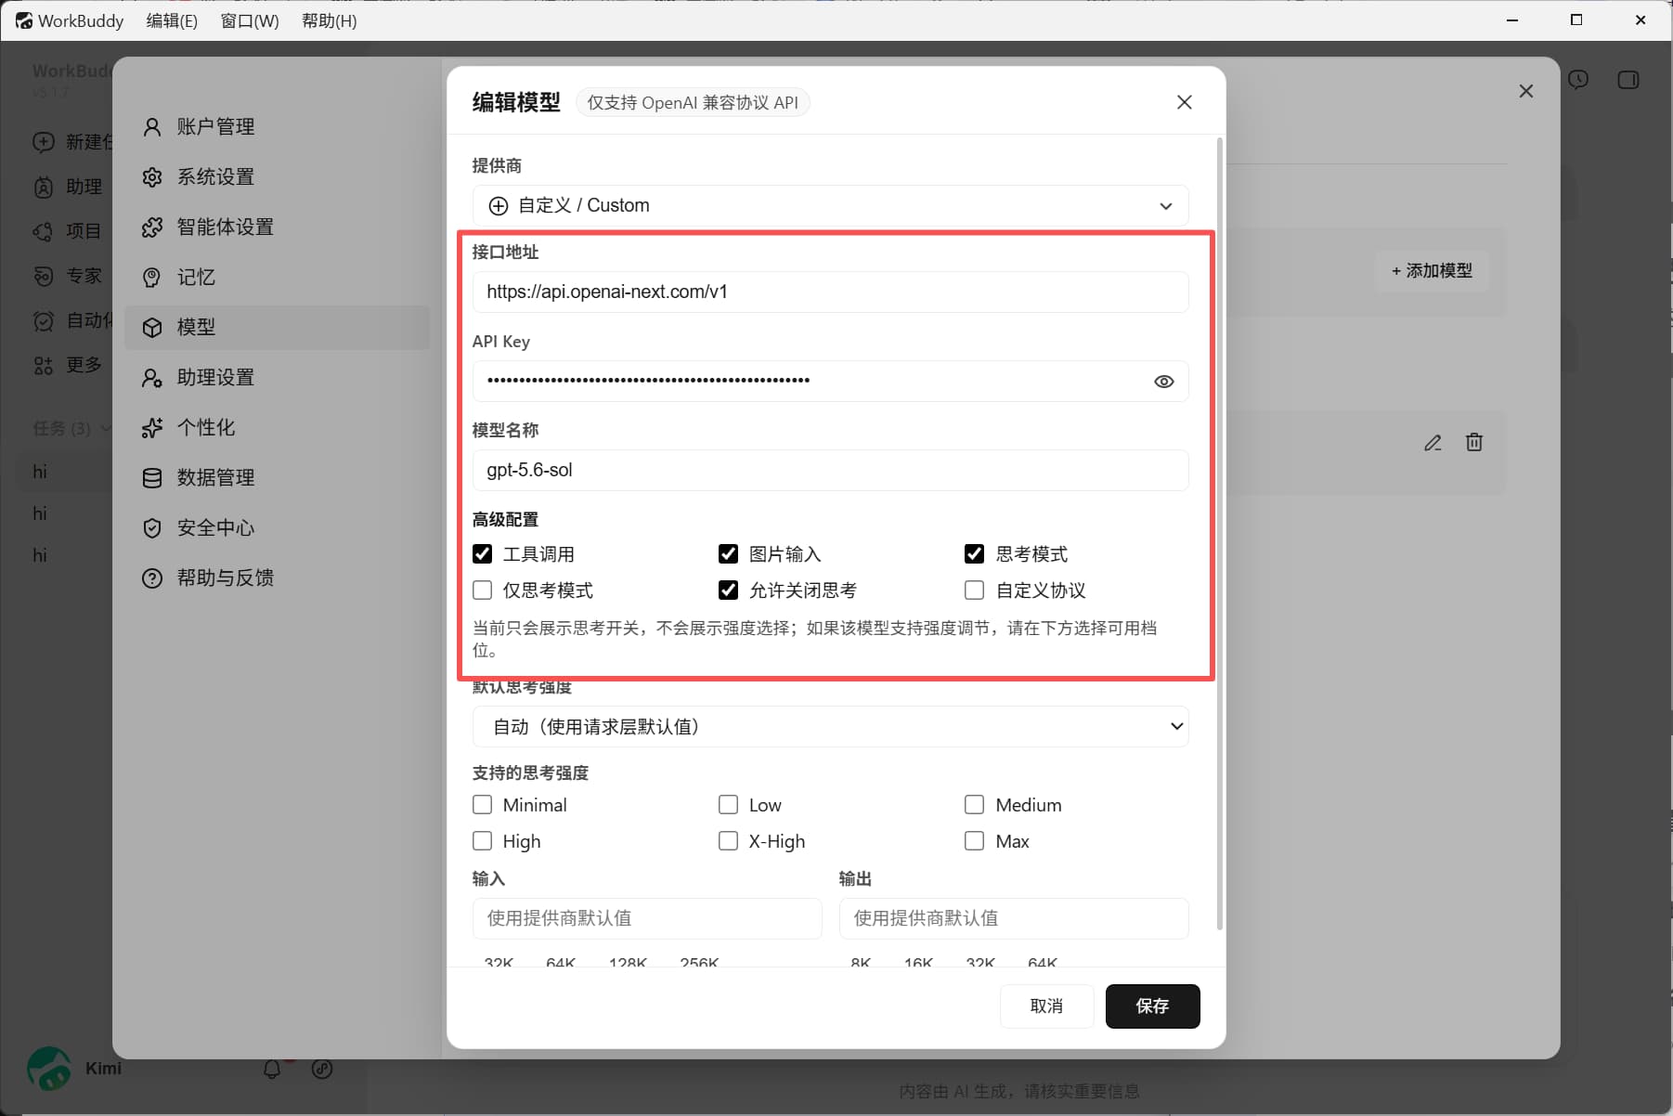Open 安全中心 in settings sidebar
This screenshot has width=1673, height=1116.
coord(277,527)
